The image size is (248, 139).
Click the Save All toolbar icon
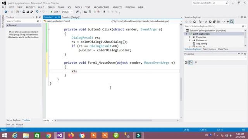pyautogui.click(x=32, y=12)
